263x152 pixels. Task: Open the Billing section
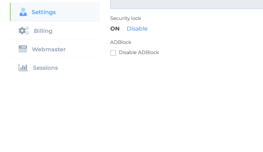pyautogui.click(x=55, y=31)
